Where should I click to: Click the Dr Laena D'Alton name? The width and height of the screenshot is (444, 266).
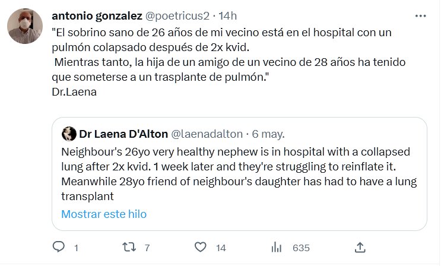[123, 132]
